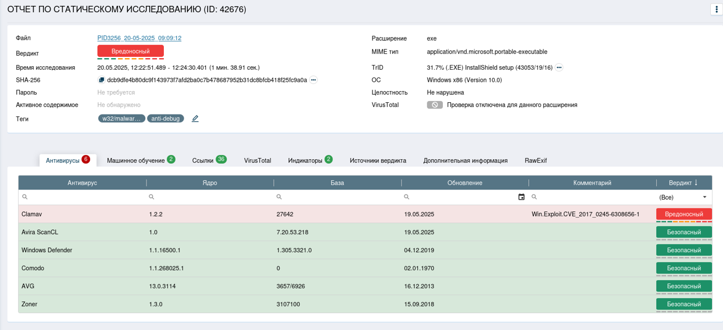The width and height of the screenshot is (723, 330).
Task: Edit tags with pencil icon
Action: [195, 119]
